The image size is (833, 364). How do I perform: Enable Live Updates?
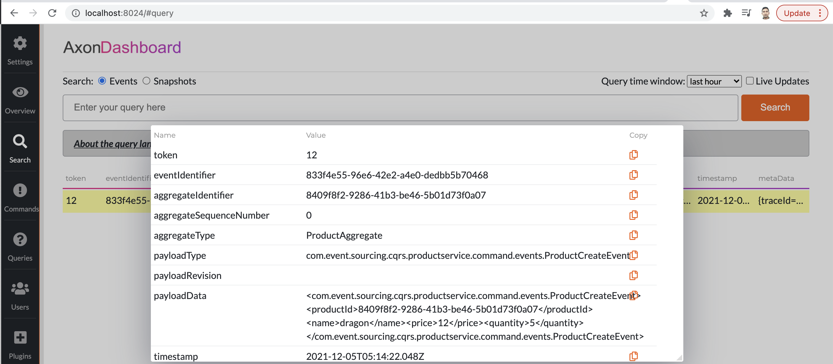(750, 80)
